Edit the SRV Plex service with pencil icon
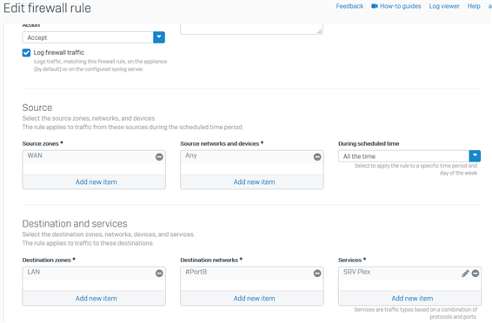492x323 pixels. pos(465,274)
